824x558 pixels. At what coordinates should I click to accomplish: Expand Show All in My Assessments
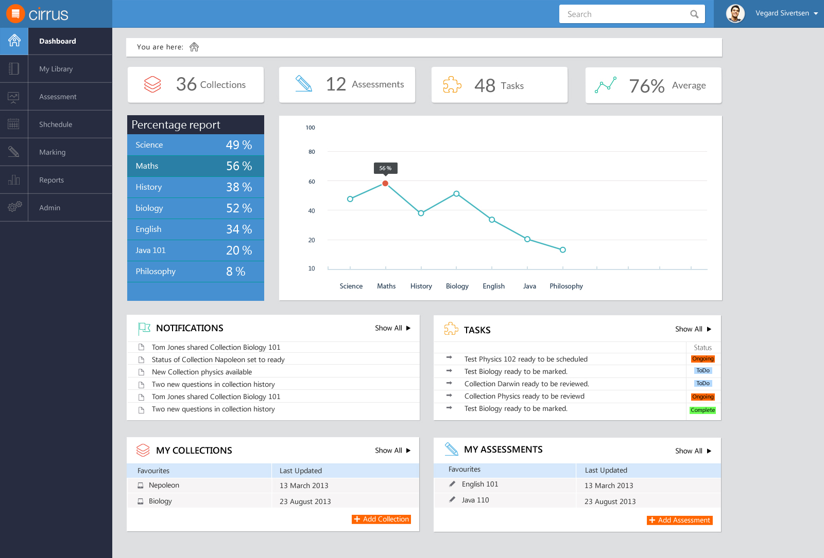pyautogui.click(x=693, y=451)
